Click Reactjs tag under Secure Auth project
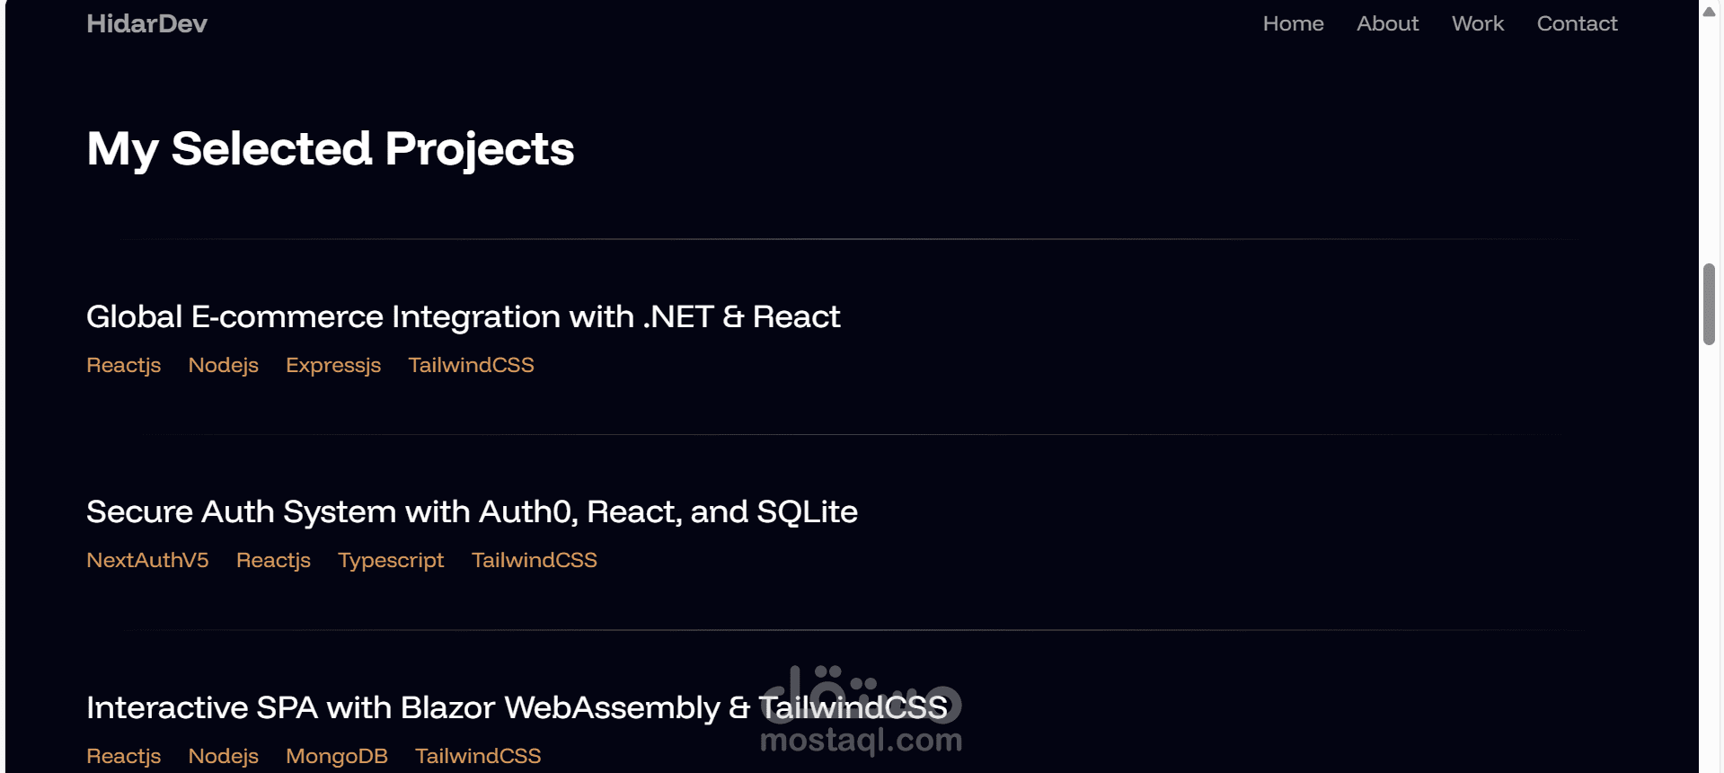The width and height of the screenshot is (1724, 773). click(x=273, y=560)
